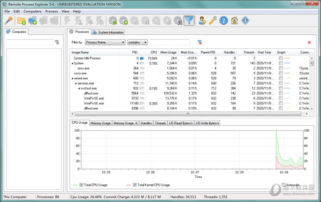
Task: Switch to the Handles graph tab
Action: (x=146, y=123)
